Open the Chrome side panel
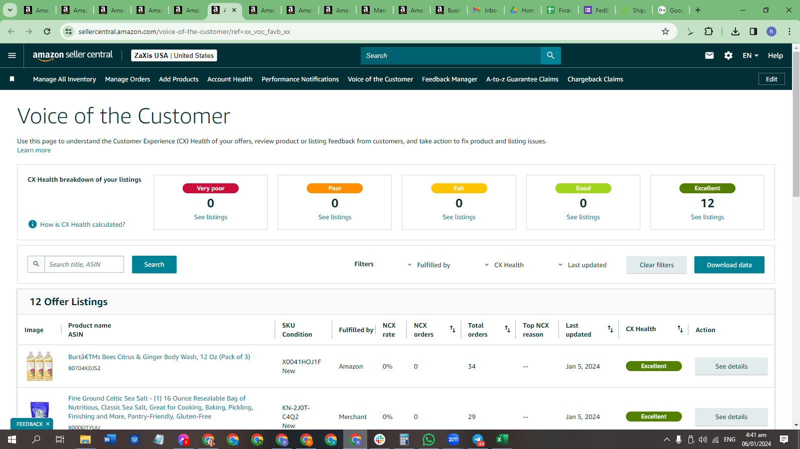This screenshot has height=449, width=800. pos(753,31)
